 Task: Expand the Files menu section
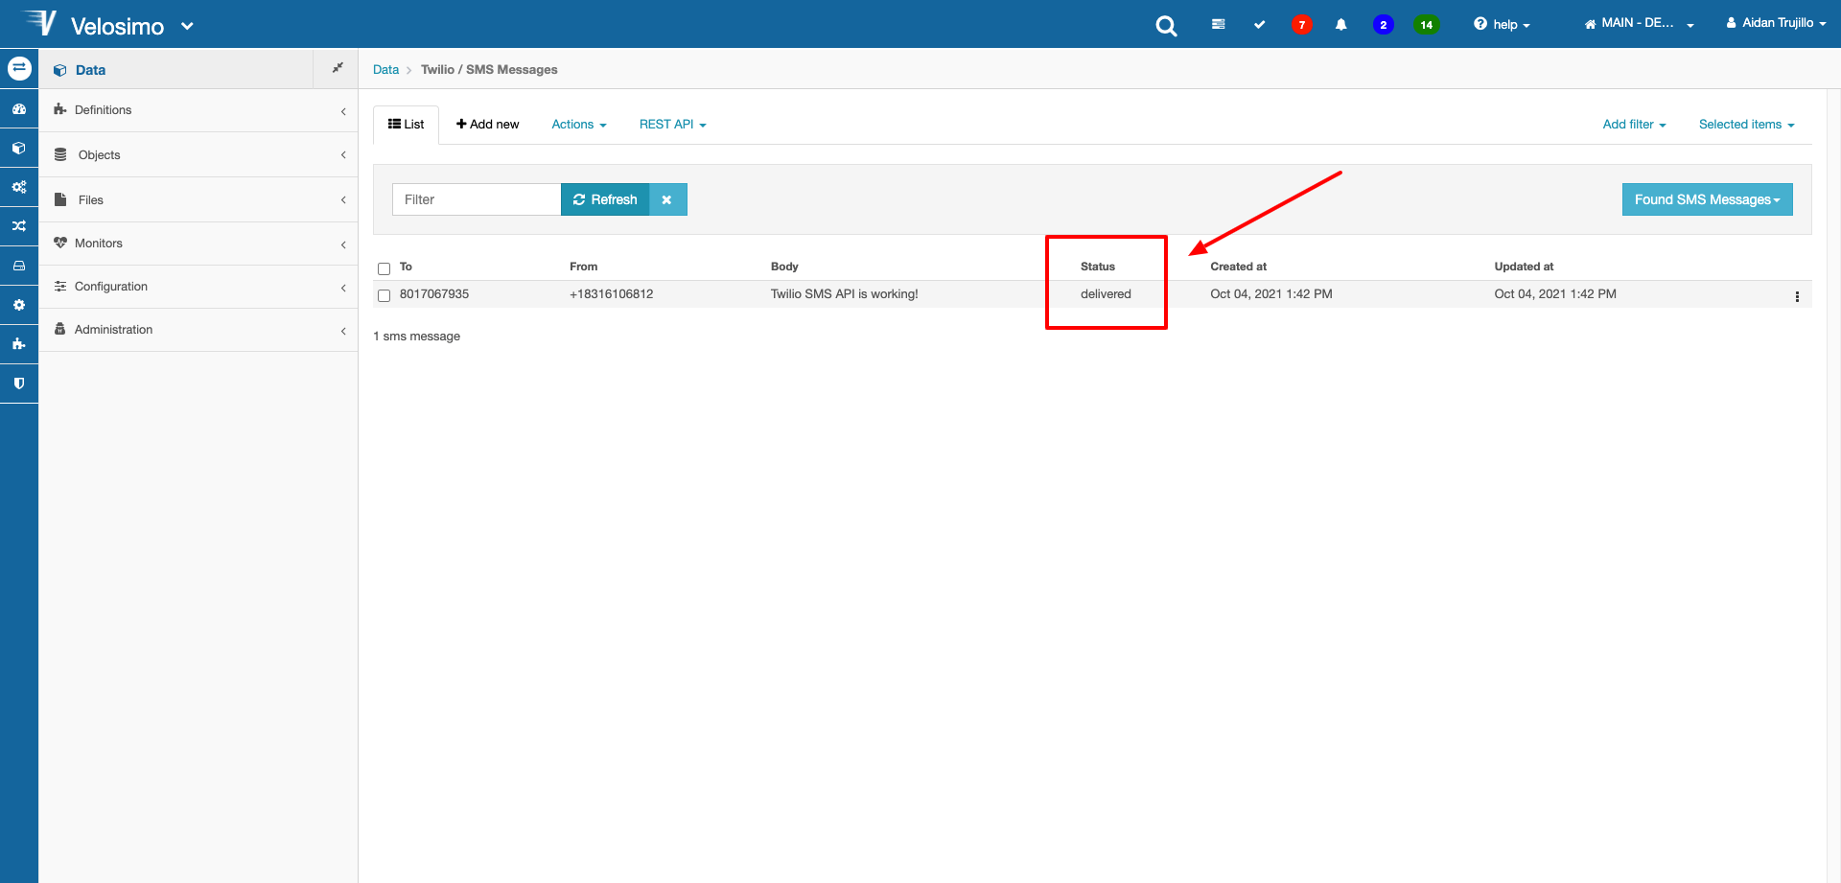[198, 199]
